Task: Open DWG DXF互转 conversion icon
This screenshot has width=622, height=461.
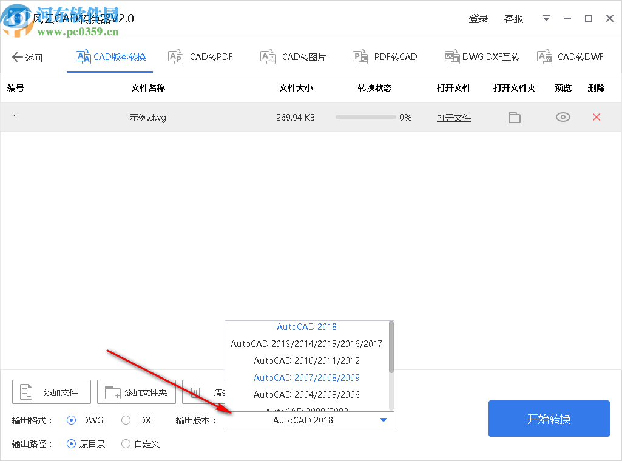Action: tap(452, 56)
